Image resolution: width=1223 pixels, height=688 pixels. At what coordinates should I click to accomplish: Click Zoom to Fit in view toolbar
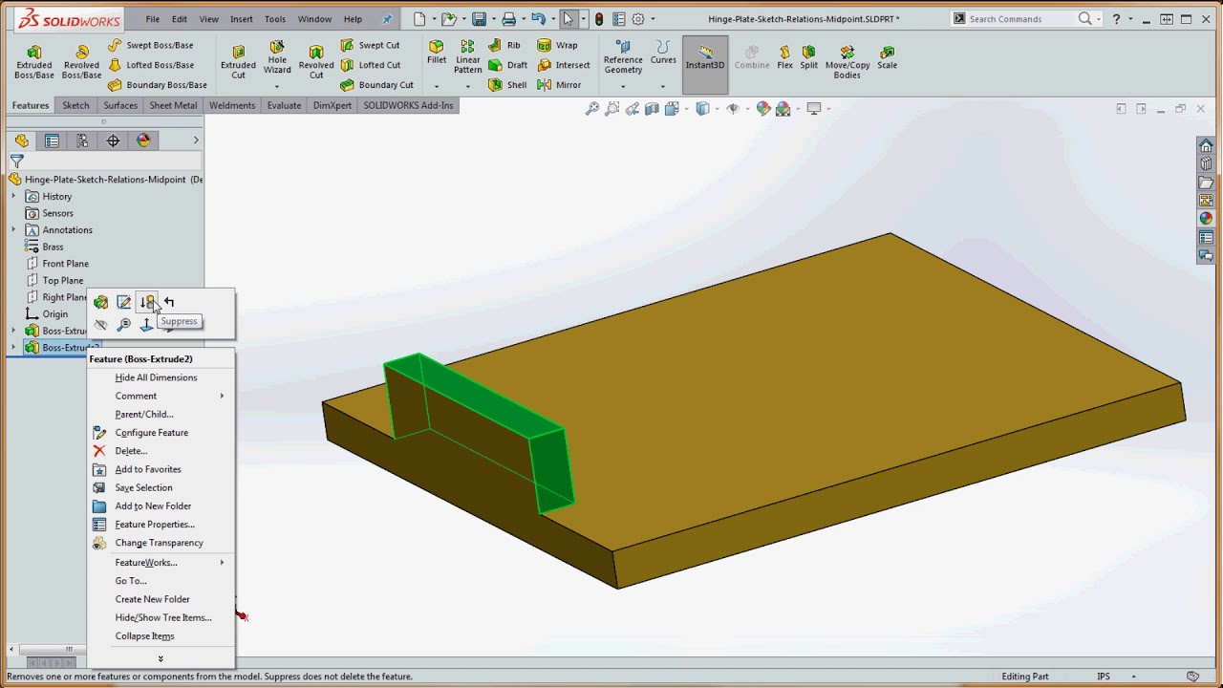[591, 109]
